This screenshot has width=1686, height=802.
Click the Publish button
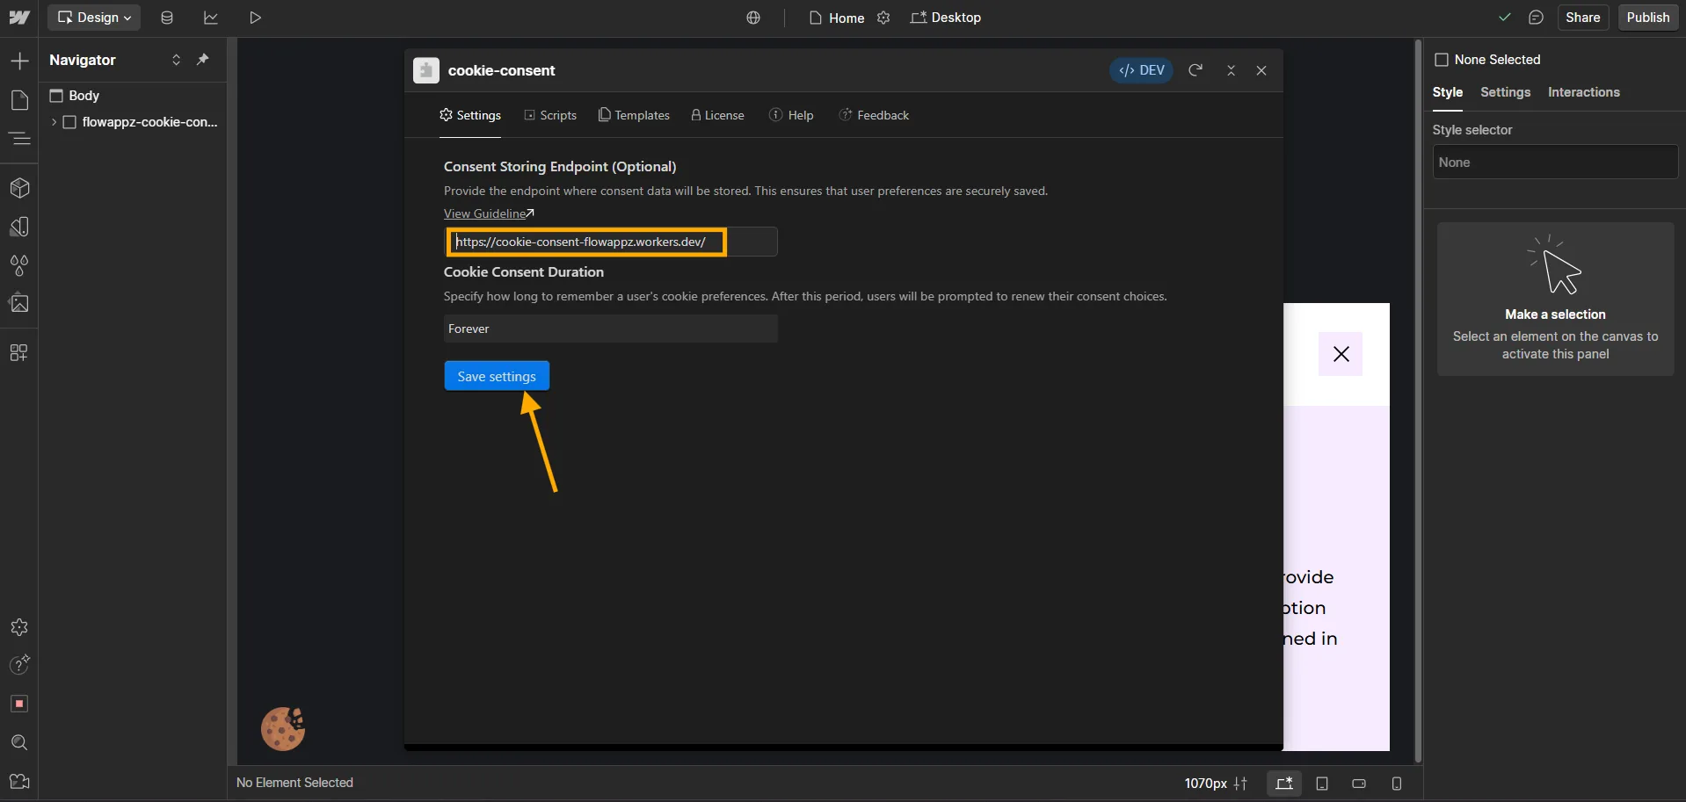point(1647,18)
